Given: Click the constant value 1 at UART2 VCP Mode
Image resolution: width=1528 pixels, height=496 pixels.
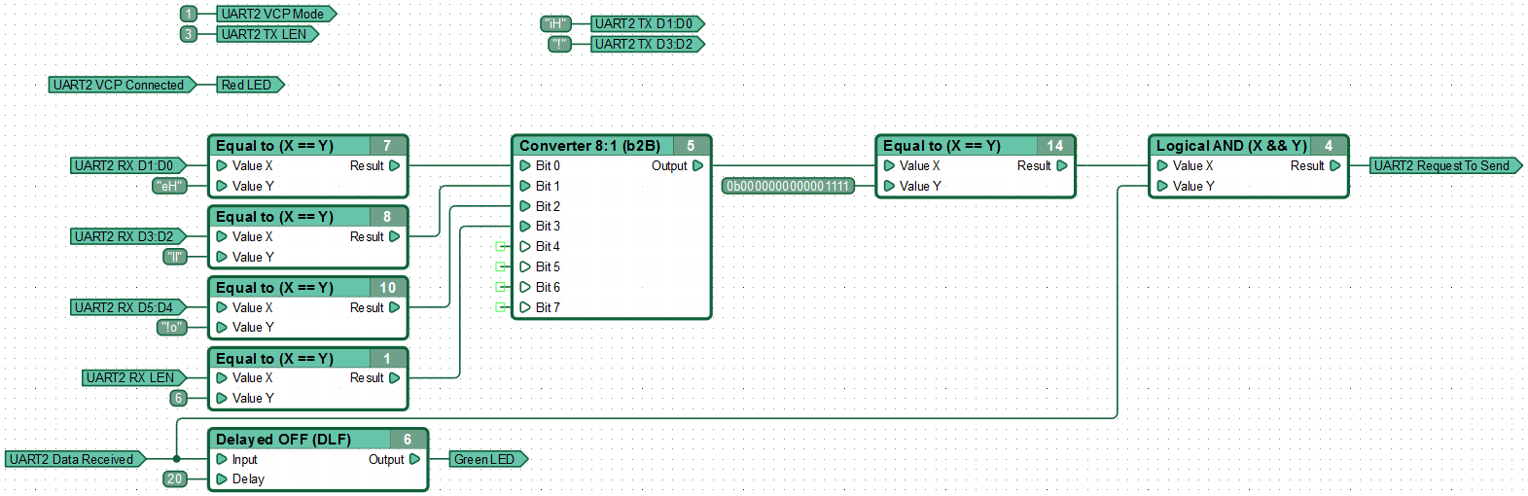Looking at the screenshot, I should 189,14.
